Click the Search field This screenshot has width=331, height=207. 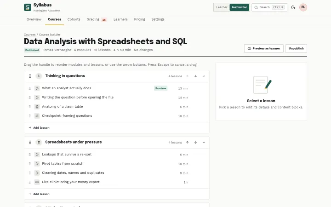pyautogui.click(x=269, y=7)
